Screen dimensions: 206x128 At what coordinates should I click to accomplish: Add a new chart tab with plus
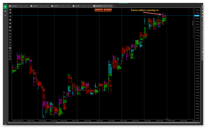(x=115, y=6)
